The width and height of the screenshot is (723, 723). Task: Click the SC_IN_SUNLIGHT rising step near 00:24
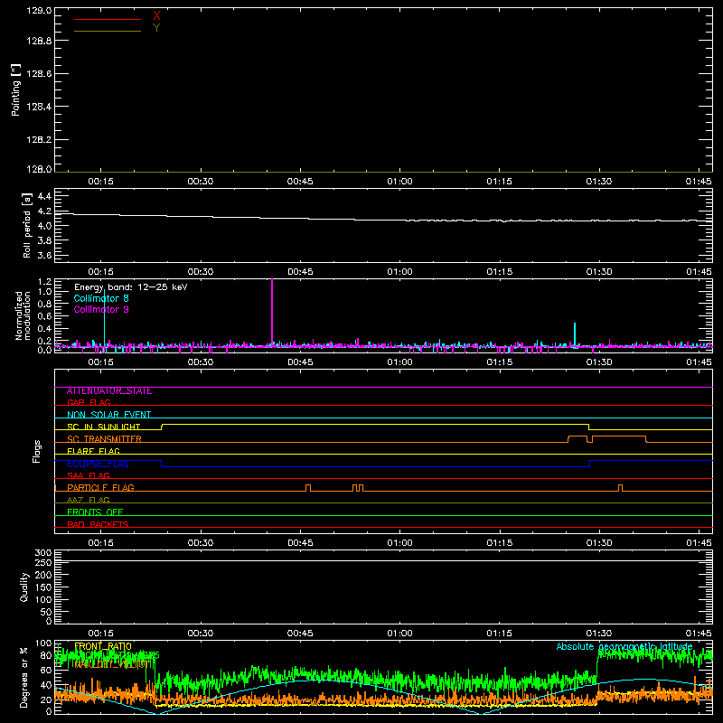pyautogui.click(x=162, y=427)
